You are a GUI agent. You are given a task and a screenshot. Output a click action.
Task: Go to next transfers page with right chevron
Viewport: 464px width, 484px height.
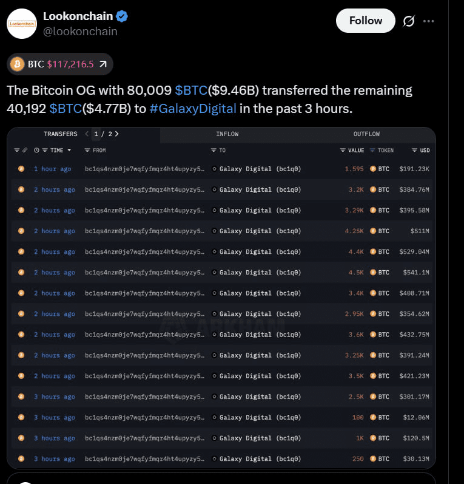[116, 134]
